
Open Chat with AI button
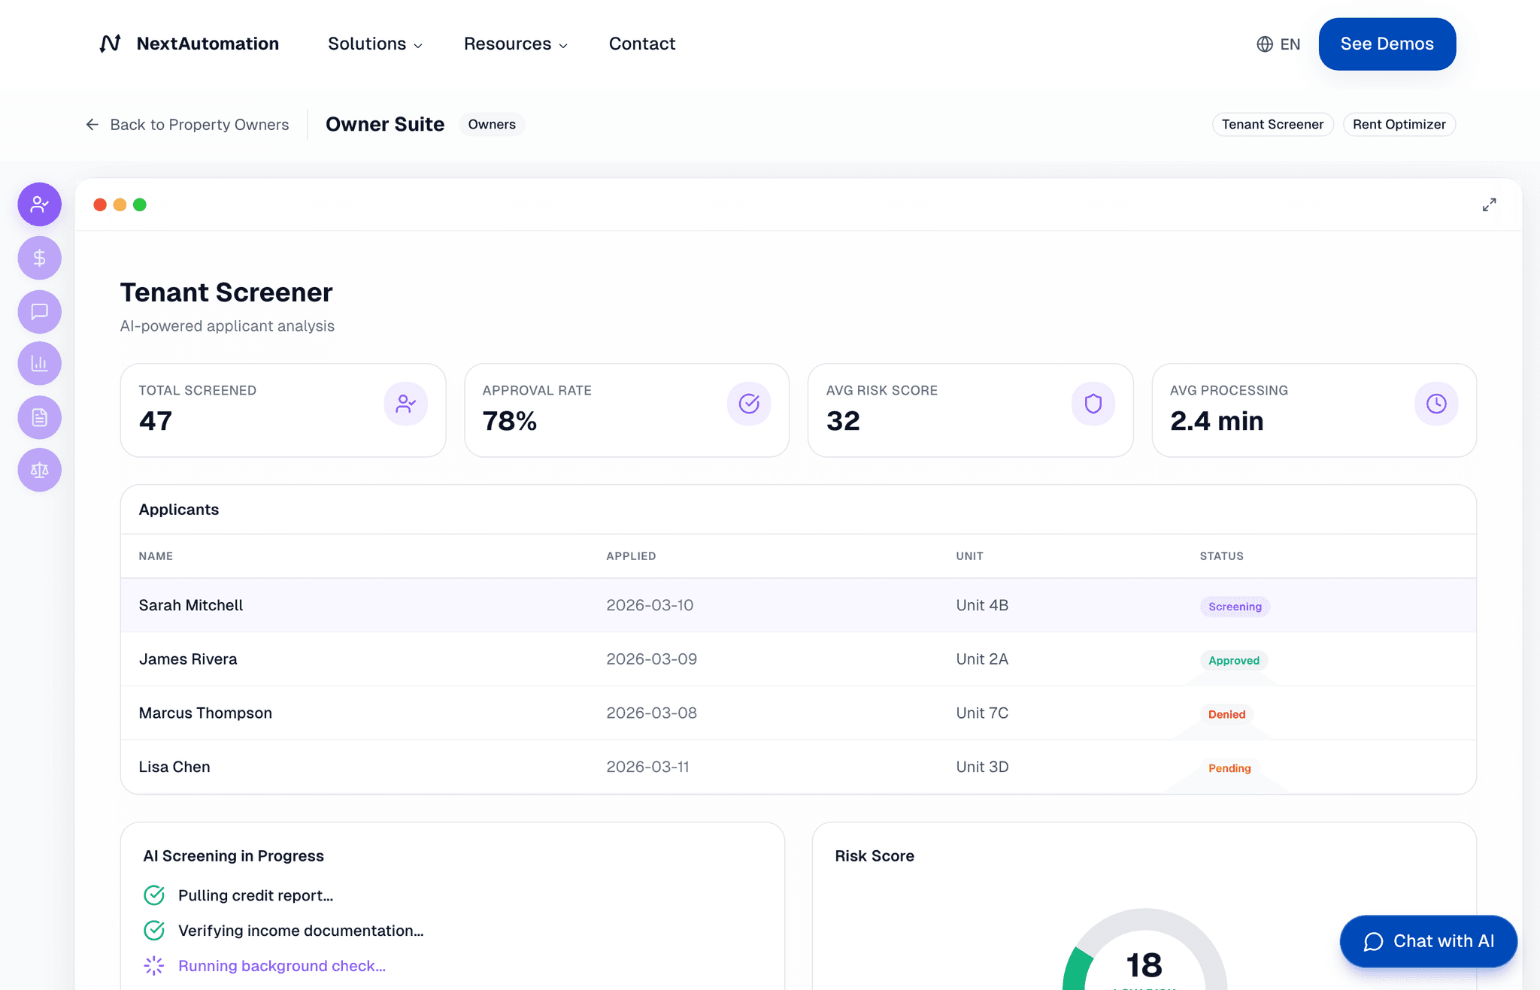[x=1428, y=941]
